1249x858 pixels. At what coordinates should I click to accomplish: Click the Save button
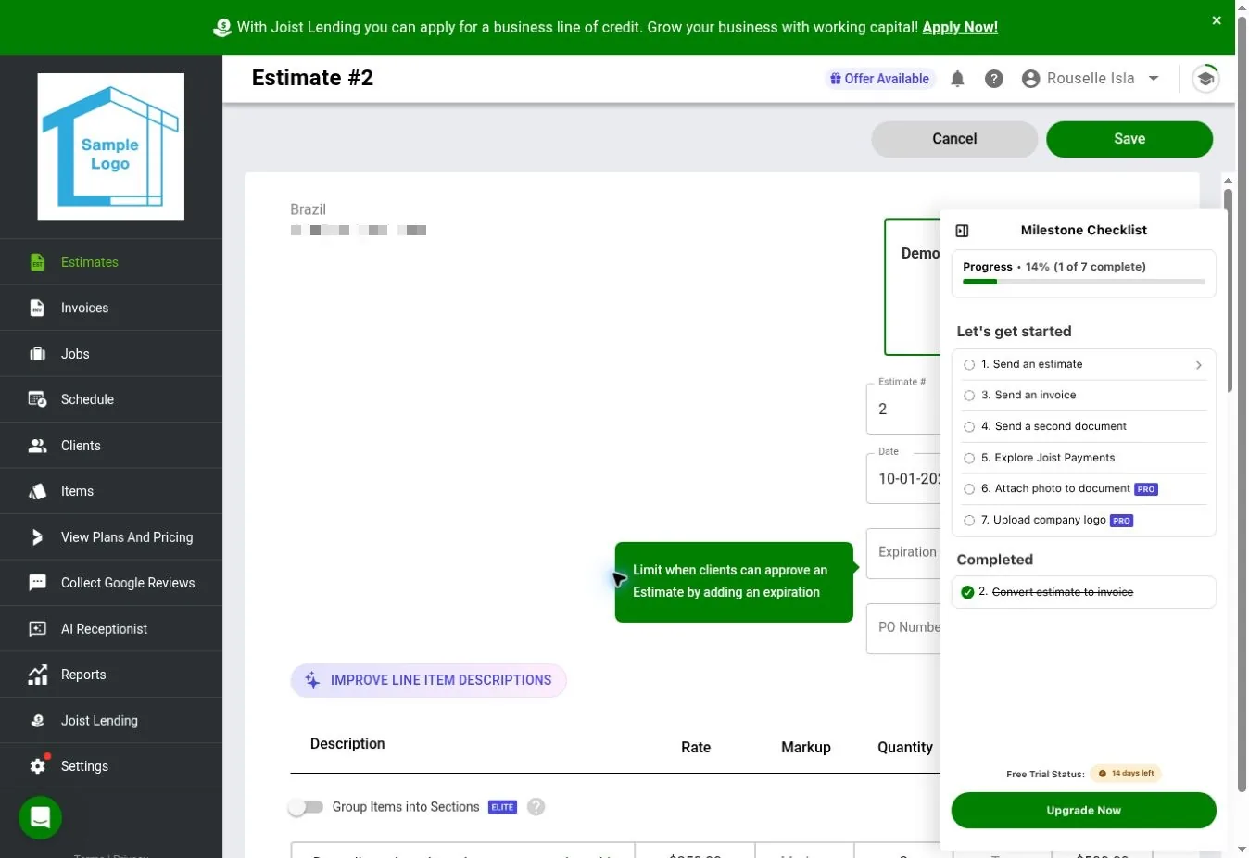coord(1129,139)
